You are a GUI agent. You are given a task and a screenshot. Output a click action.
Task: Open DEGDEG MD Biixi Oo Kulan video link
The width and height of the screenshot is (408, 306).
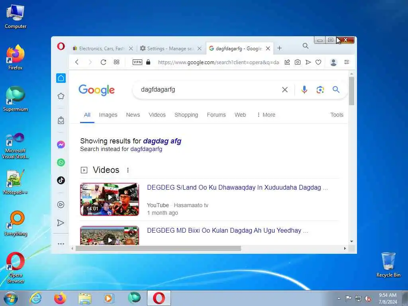[x=228, y=230]
